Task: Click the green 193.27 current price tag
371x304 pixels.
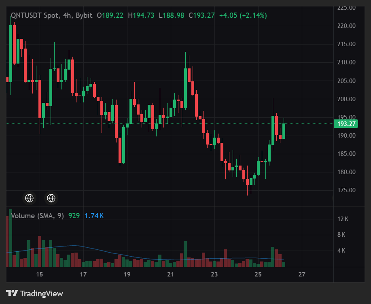Action: (346, 123)
